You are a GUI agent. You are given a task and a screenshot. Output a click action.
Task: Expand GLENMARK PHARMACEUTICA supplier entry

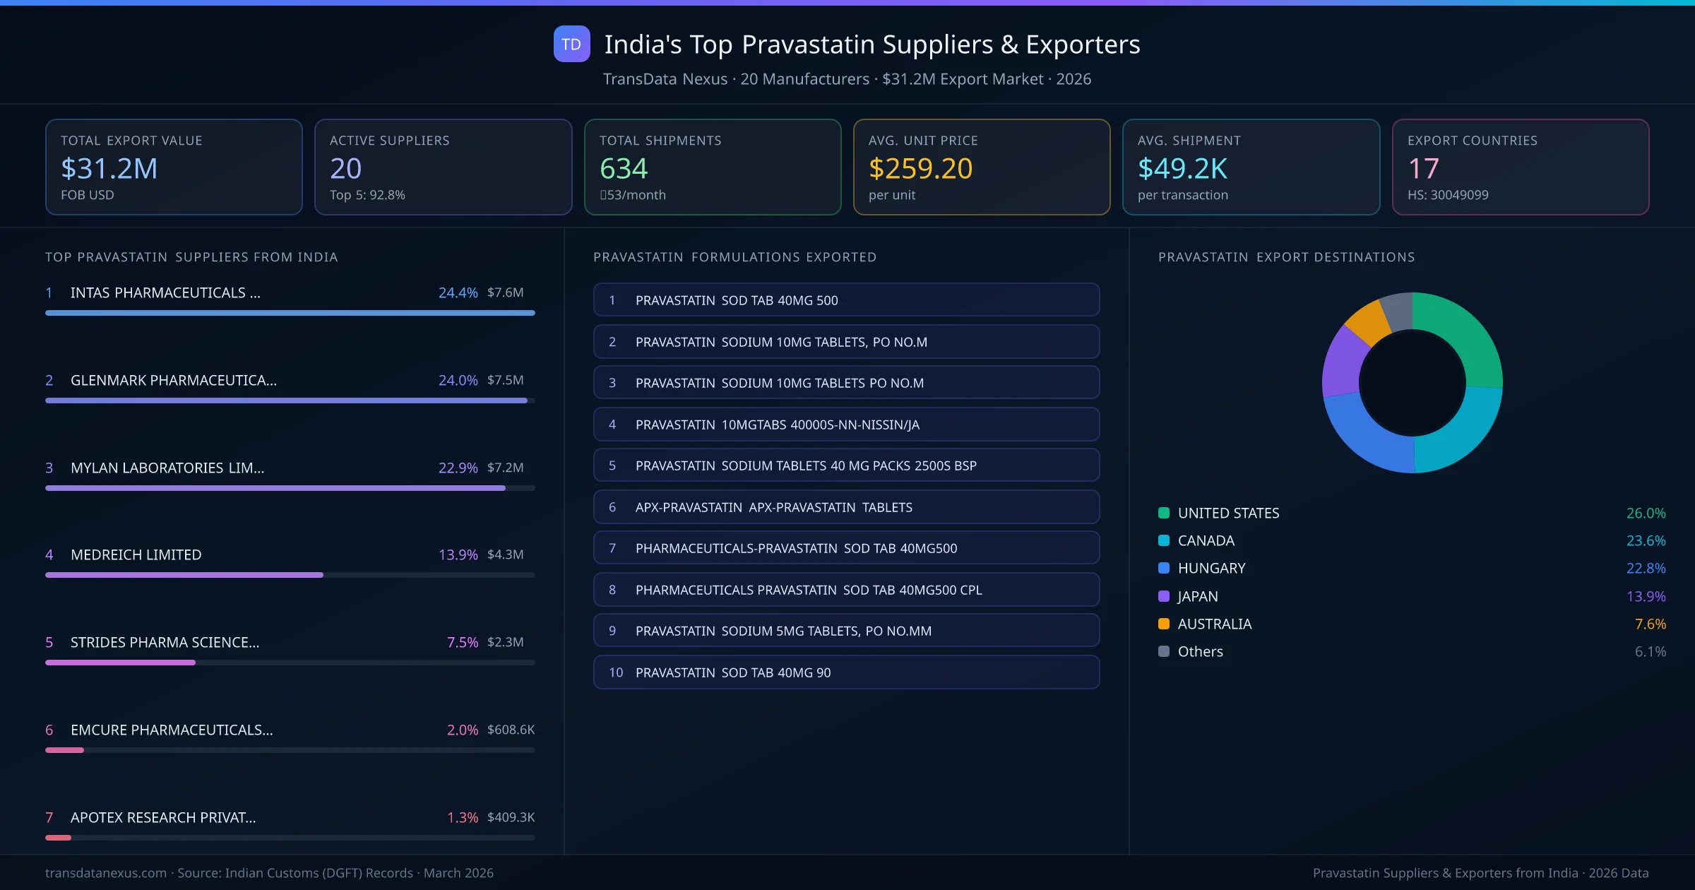click(x=173, y=380)
